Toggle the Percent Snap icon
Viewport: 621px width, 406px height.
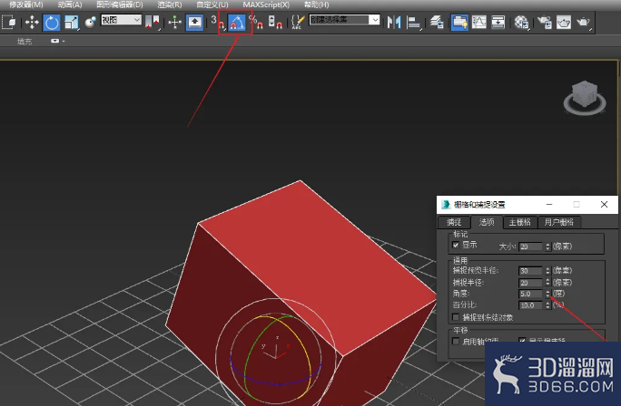pos(256,22)
